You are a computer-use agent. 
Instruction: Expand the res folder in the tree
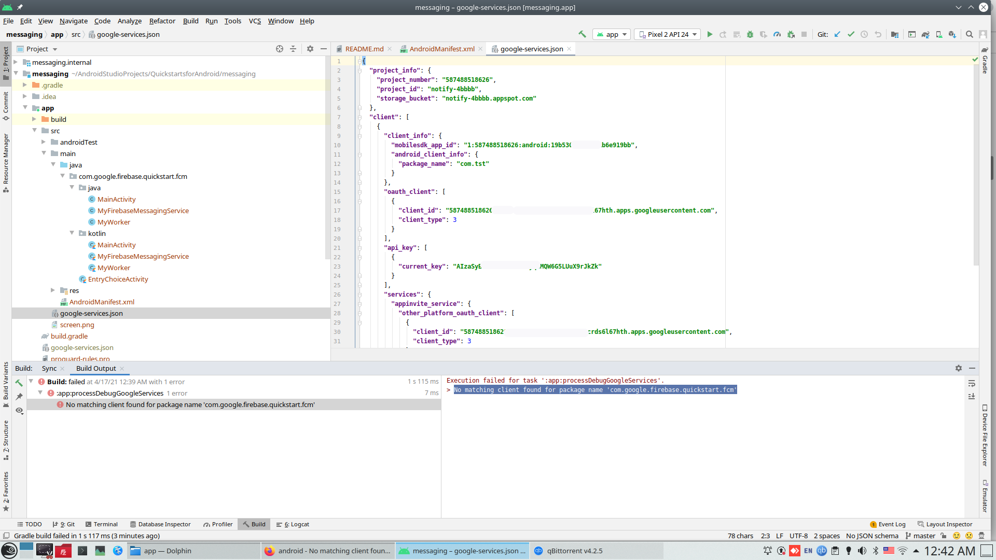point(53,290)
